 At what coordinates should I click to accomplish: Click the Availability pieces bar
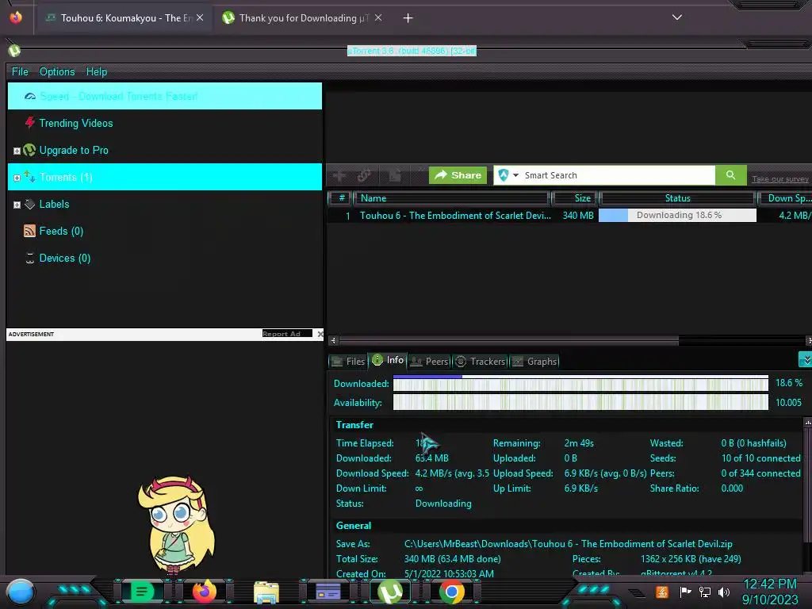[580, 402]
